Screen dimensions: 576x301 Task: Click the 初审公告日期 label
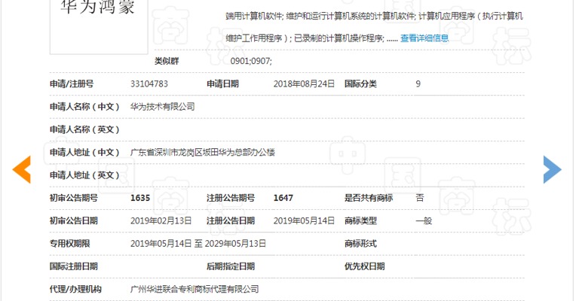coord(73,220)
